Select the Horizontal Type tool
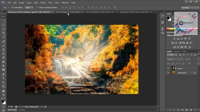Screen dimensions: 200x112 click(x=3, y=78)
